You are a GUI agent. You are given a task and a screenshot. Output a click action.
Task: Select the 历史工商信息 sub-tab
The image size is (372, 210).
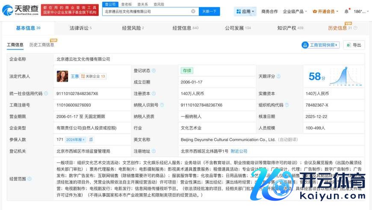coord(42,45)
